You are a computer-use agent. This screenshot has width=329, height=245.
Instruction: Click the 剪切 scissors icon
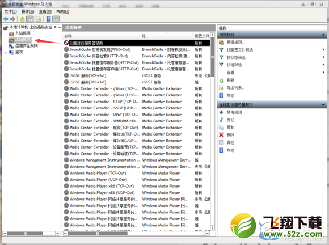click(221, 120)
